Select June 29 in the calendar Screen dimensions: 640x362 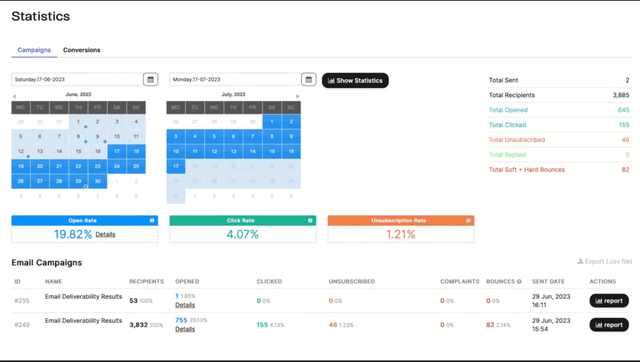pos(78,182)
